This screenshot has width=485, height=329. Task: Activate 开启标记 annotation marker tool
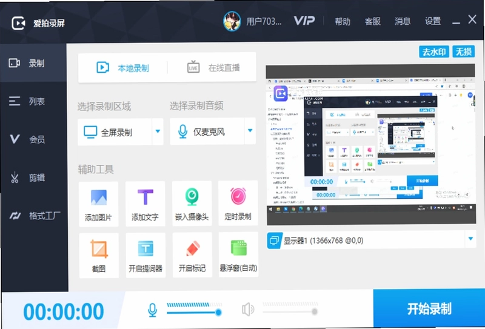click(192, 256)
